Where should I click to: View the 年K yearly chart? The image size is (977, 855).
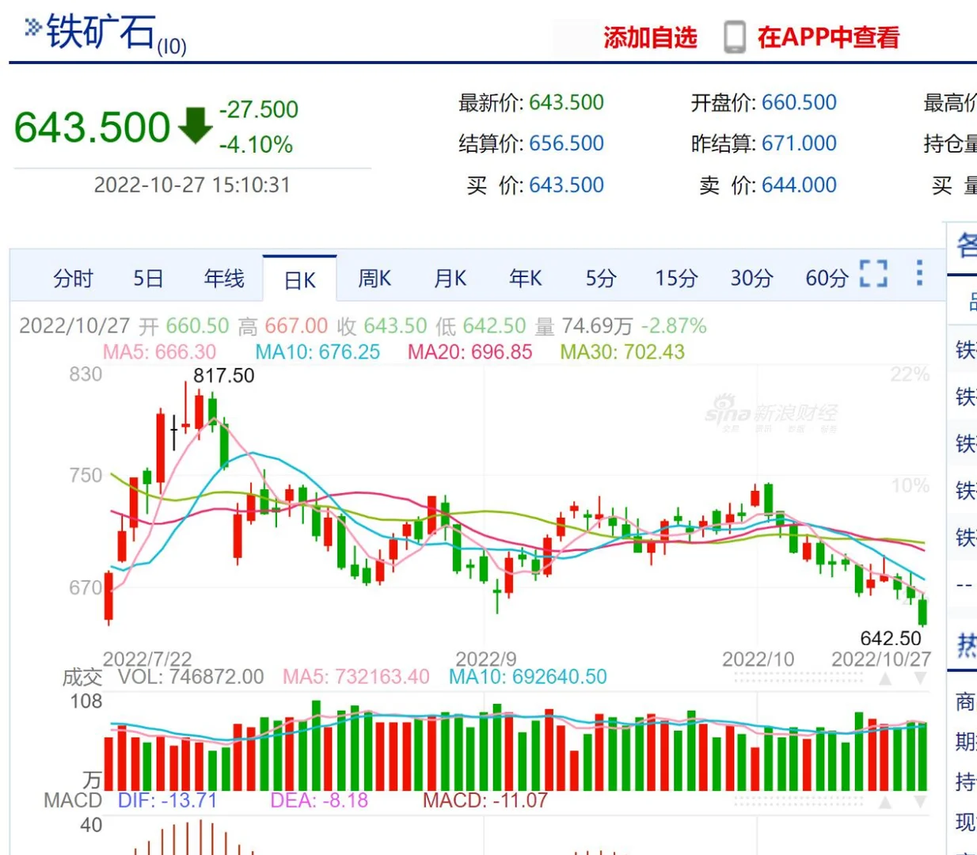coord(524,279)
